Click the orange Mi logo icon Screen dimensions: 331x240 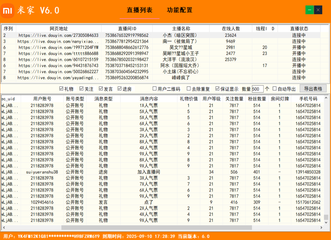(x=7, y=11)
